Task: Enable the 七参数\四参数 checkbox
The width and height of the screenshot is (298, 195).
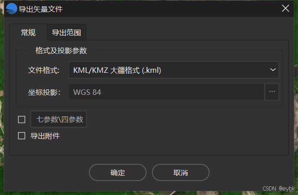Action: pos(22,120)
